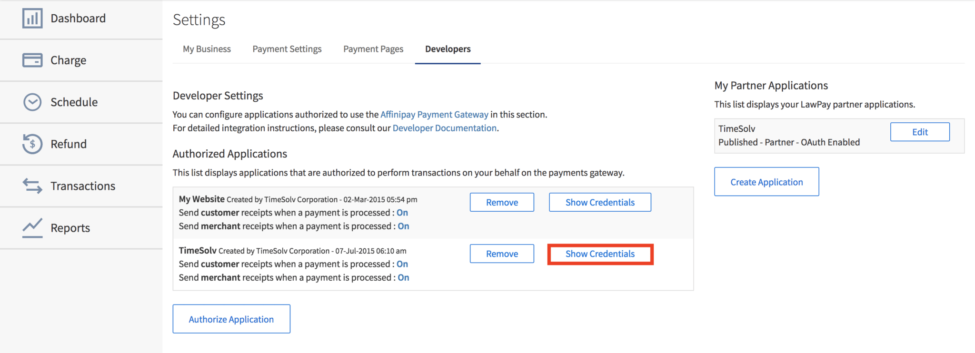Image resolution: width=975 pixels, height=353 pixels.
Task: Click the Transactions arrows icon
Action: pyautogui.click(x=32, y=186)
